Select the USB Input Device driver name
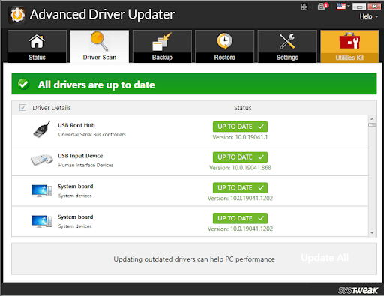The image size is (384, 296). coord(80,156)
